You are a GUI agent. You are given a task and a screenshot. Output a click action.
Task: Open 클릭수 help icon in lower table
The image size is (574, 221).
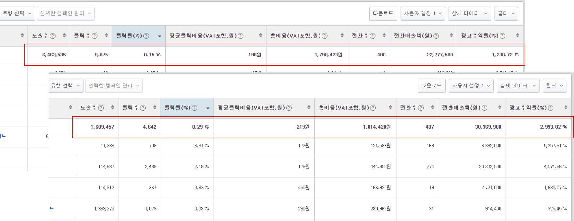(143, 108)
